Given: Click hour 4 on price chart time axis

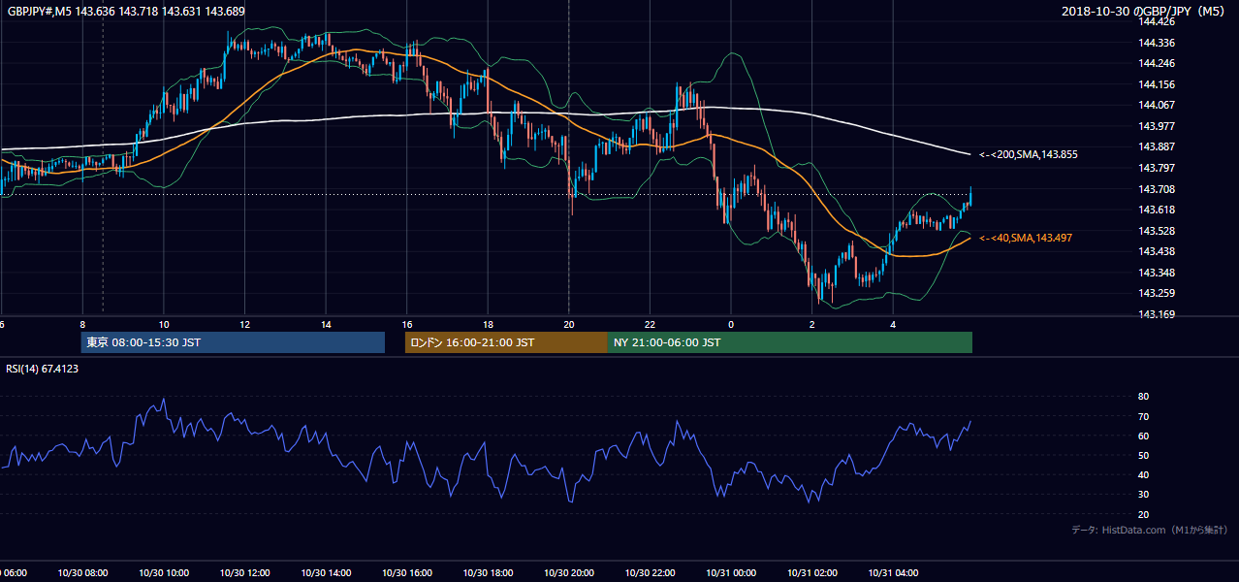Looking at the screenshot, I should coord(893,325).
